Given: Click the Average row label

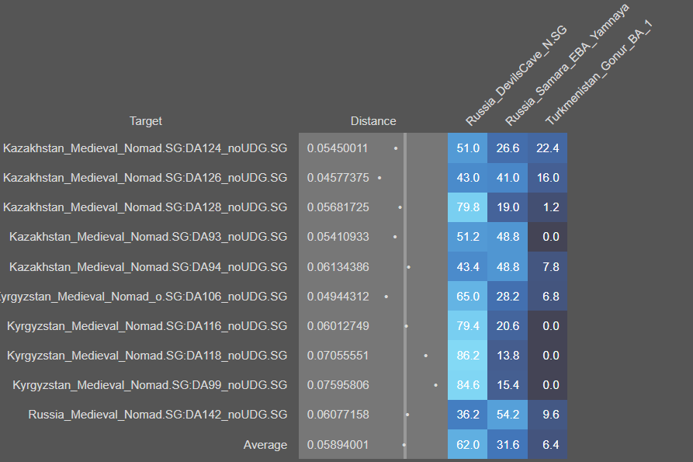Looking at the screenshot, I should click(265, 445).
